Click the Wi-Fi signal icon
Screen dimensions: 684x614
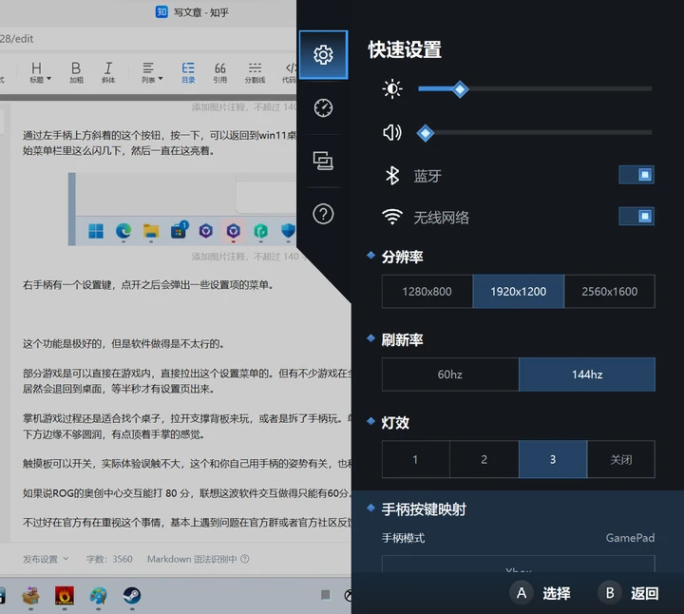tap(392, 217)
